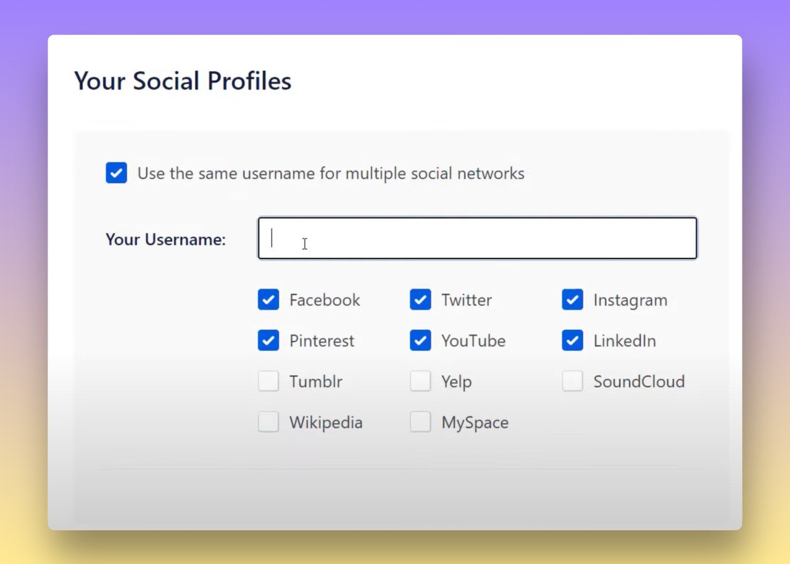The height and width of the screenshot is (564, 790).
Task: Click the 'Use the same username for multiple social networks' text
Action: pyautogui.click(x=331, y=173)
